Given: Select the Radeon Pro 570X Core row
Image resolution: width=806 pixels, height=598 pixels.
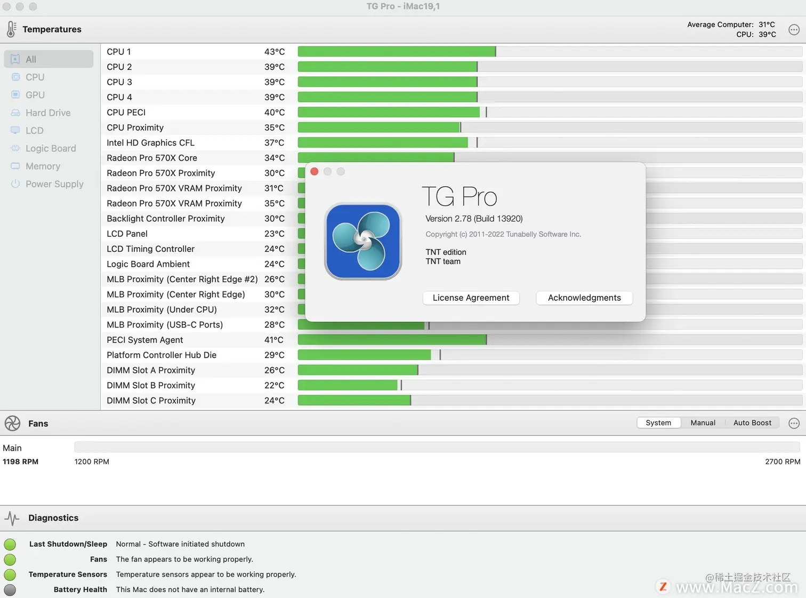Looking at the screenshot, I should tap(453, 158).
